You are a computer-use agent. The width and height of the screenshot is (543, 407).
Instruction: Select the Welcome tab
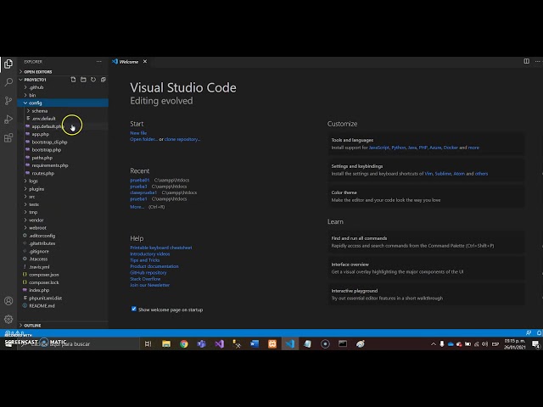click(130, 62)
